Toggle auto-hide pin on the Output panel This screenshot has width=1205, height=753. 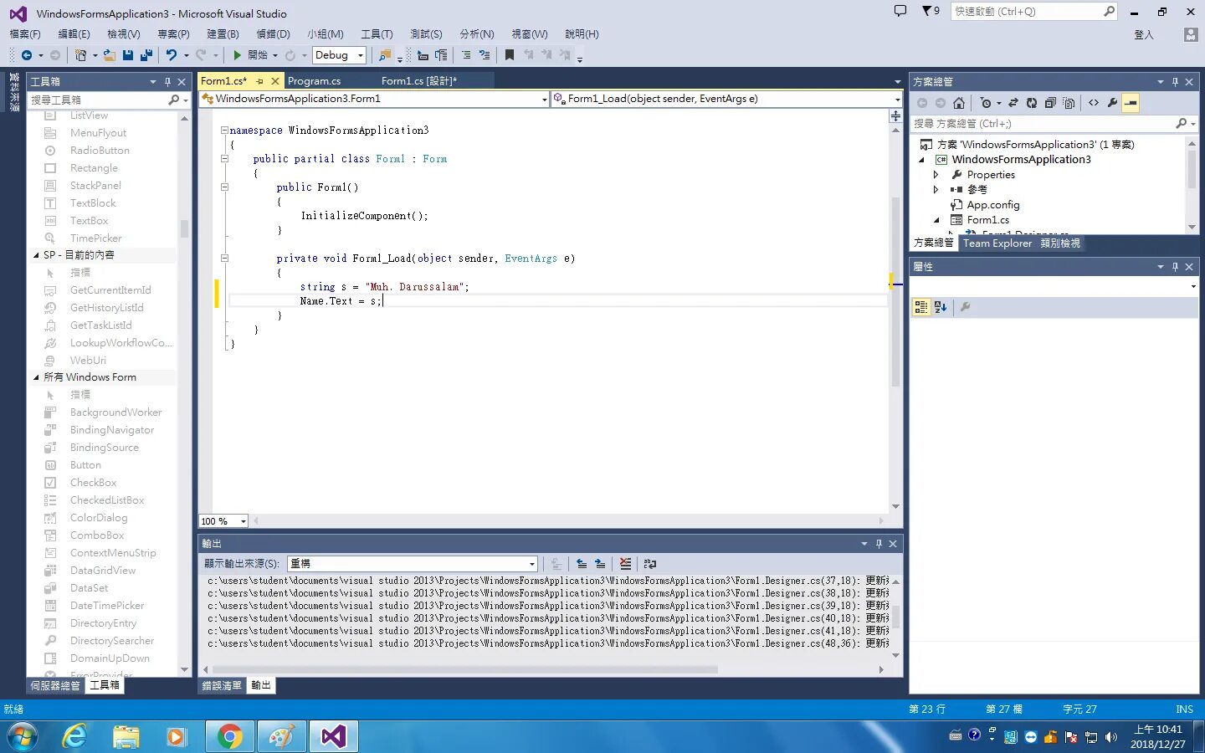click(879, 544)
